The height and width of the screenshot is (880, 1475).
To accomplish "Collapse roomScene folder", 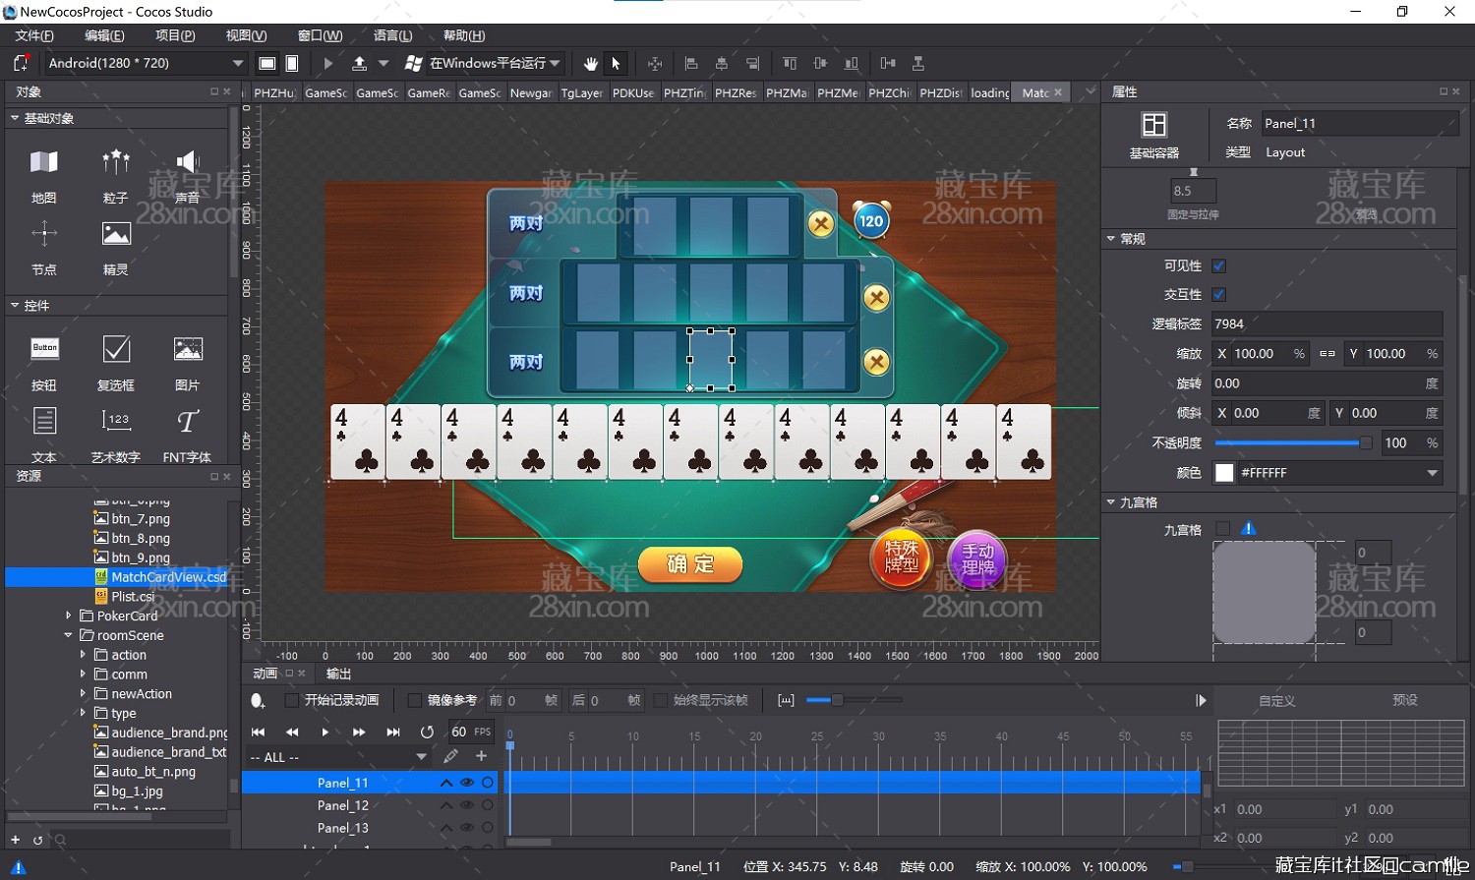I will point(68,635).
